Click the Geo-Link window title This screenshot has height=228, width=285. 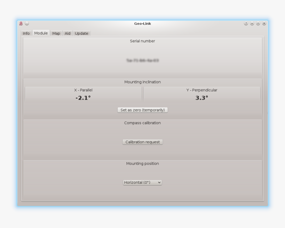pos(142,23)
